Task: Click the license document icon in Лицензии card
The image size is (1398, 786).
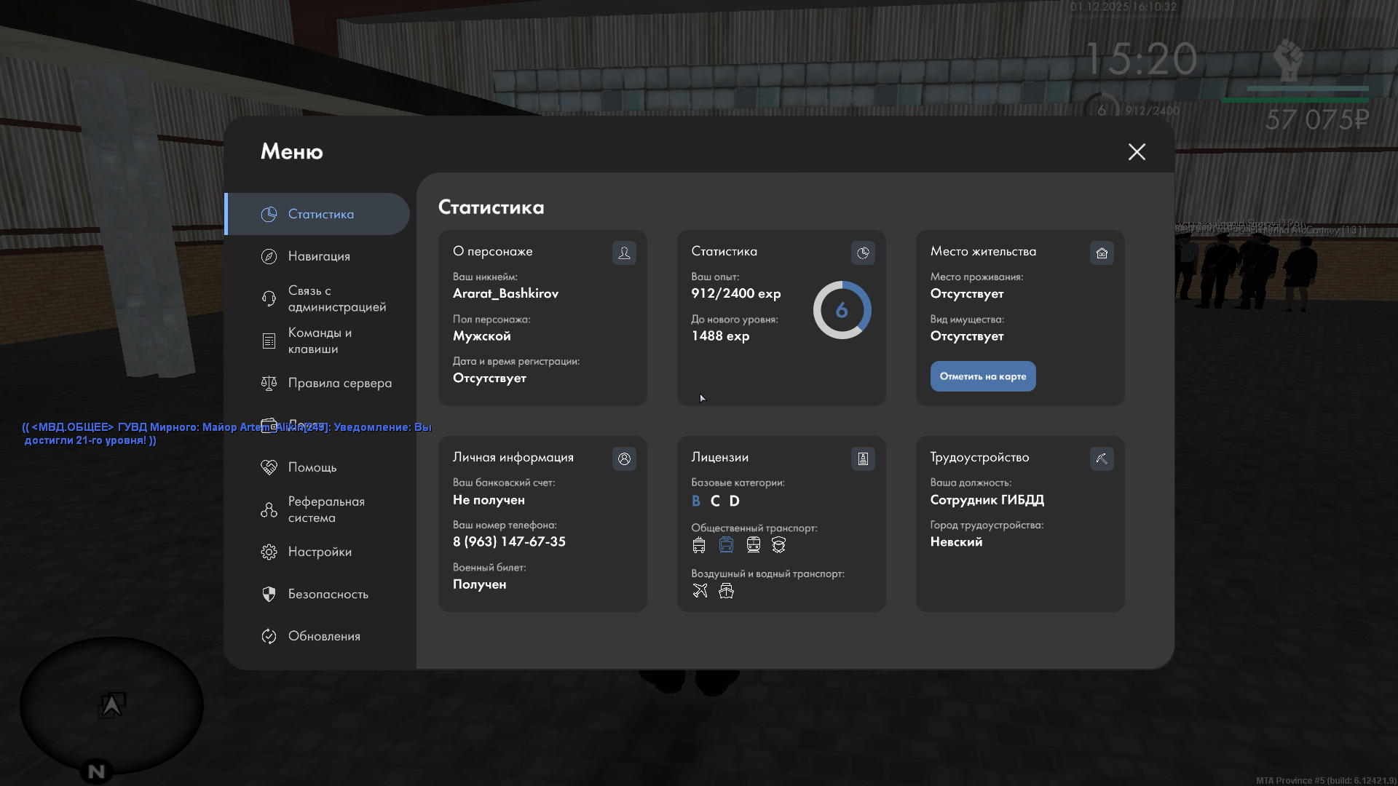Action: (x=863, y=458)
